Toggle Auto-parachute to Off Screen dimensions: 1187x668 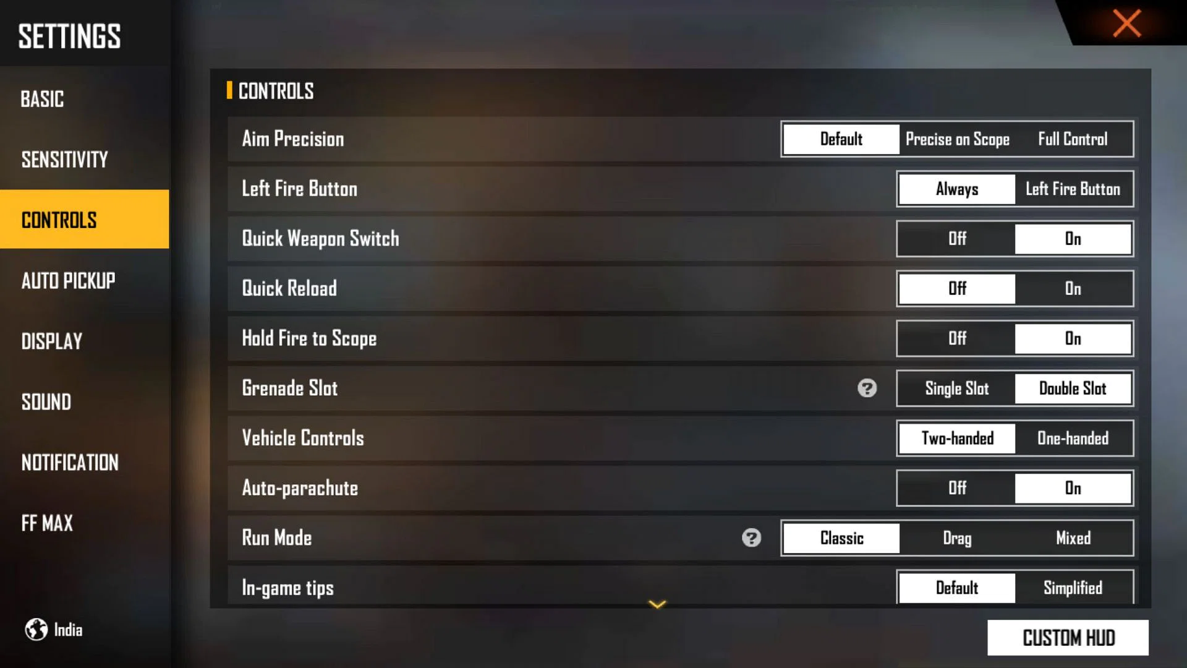[955, 489]
